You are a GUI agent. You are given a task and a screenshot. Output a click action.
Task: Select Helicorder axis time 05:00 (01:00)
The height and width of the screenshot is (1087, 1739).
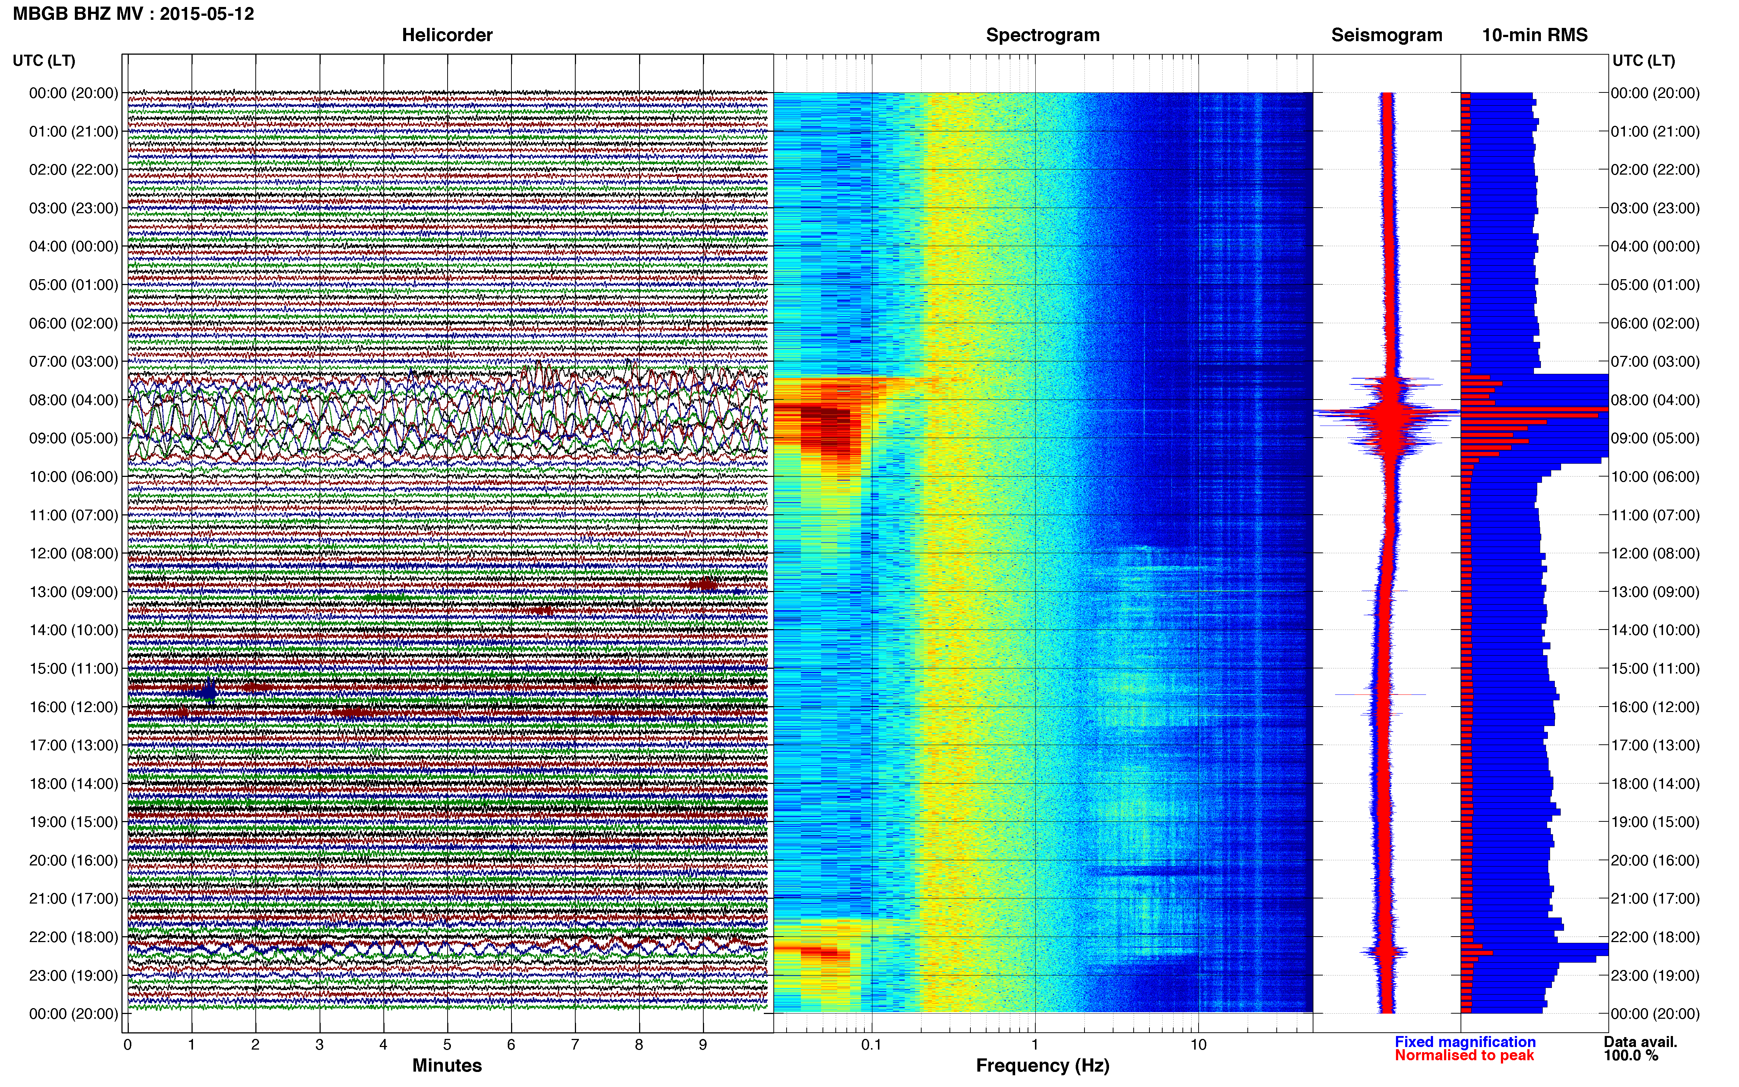(73, 285)
